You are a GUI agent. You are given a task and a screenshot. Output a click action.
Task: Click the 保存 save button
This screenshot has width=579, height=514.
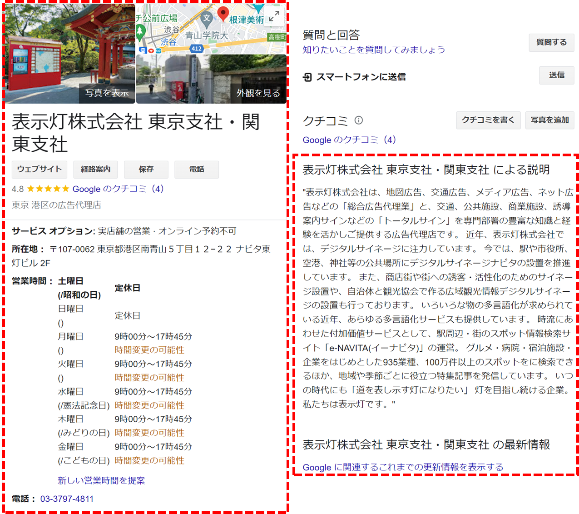pos(146,169)
